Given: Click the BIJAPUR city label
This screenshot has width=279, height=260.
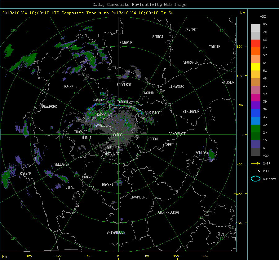Looking at the screenshot, I should (x=126, y=43).
